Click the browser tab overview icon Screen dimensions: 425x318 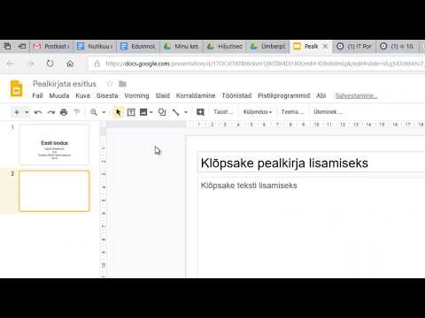[7, 46]
